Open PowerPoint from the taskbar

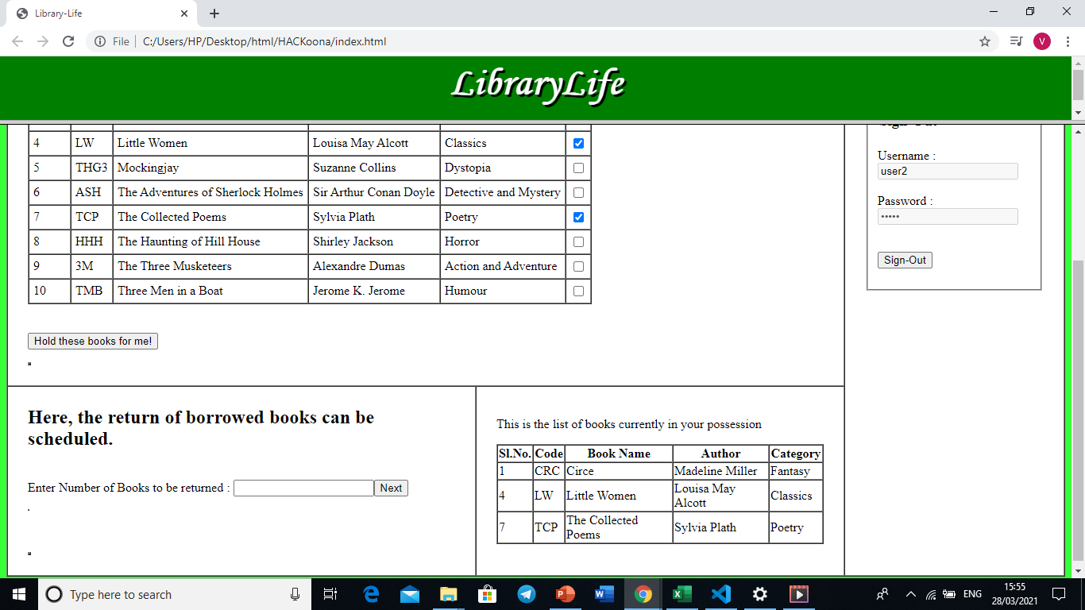(565, 594)
